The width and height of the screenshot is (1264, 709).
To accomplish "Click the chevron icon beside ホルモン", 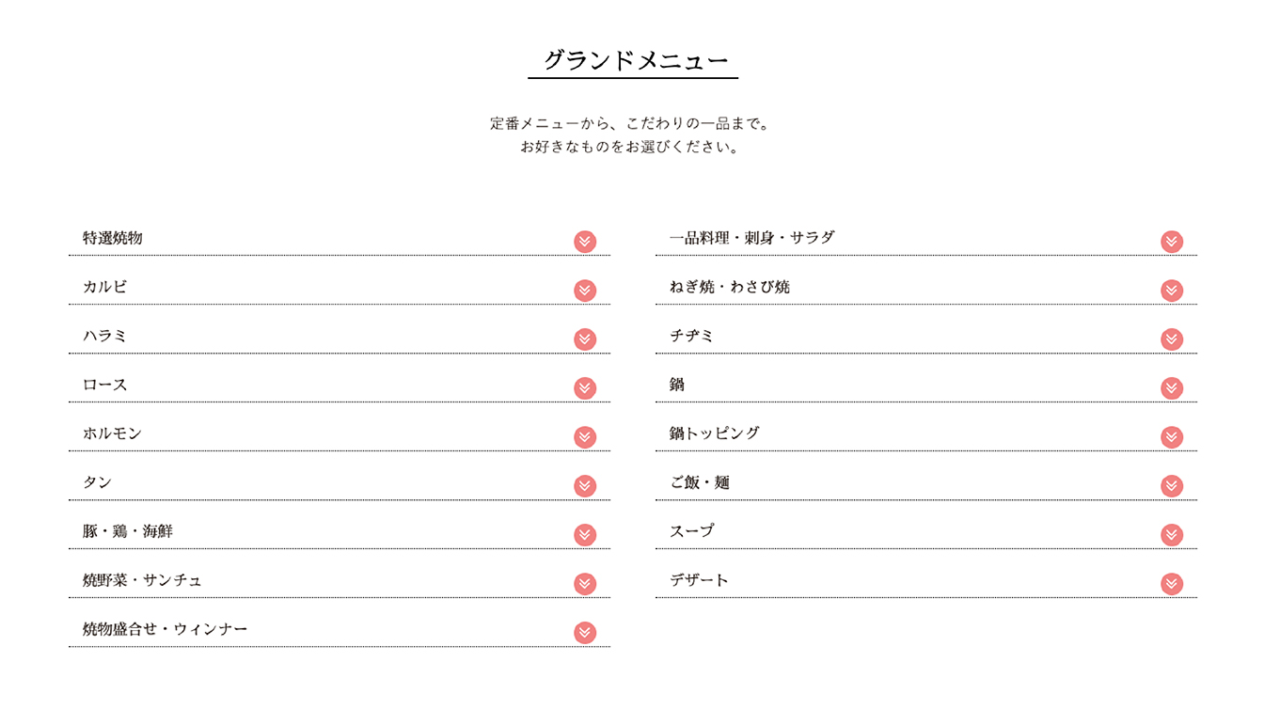I will pyautogui.click(x=585, y=437).
